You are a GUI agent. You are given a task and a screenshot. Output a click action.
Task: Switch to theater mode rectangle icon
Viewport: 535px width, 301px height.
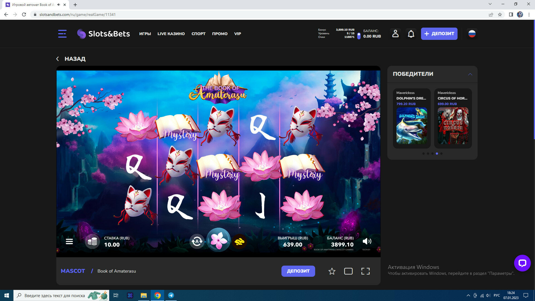(348, 271)
